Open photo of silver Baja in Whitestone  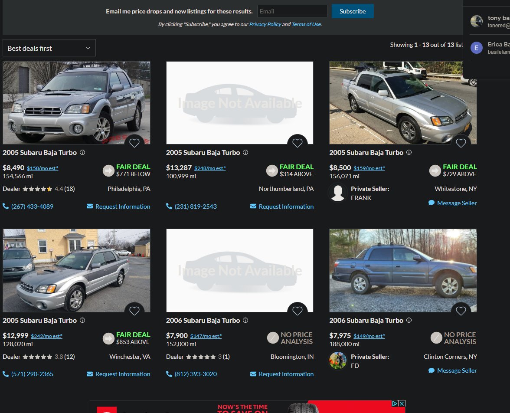(403, 102)
